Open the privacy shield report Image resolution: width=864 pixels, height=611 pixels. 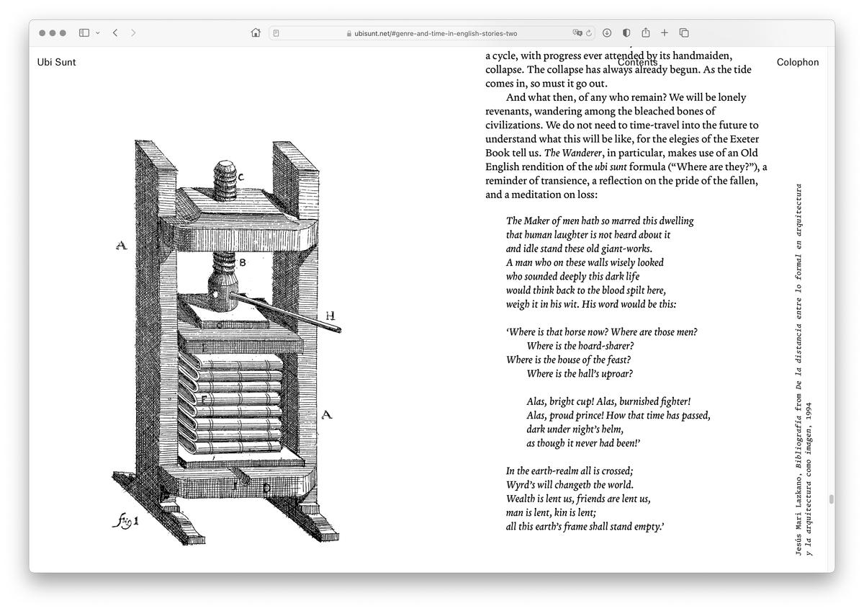coord(626,32)
